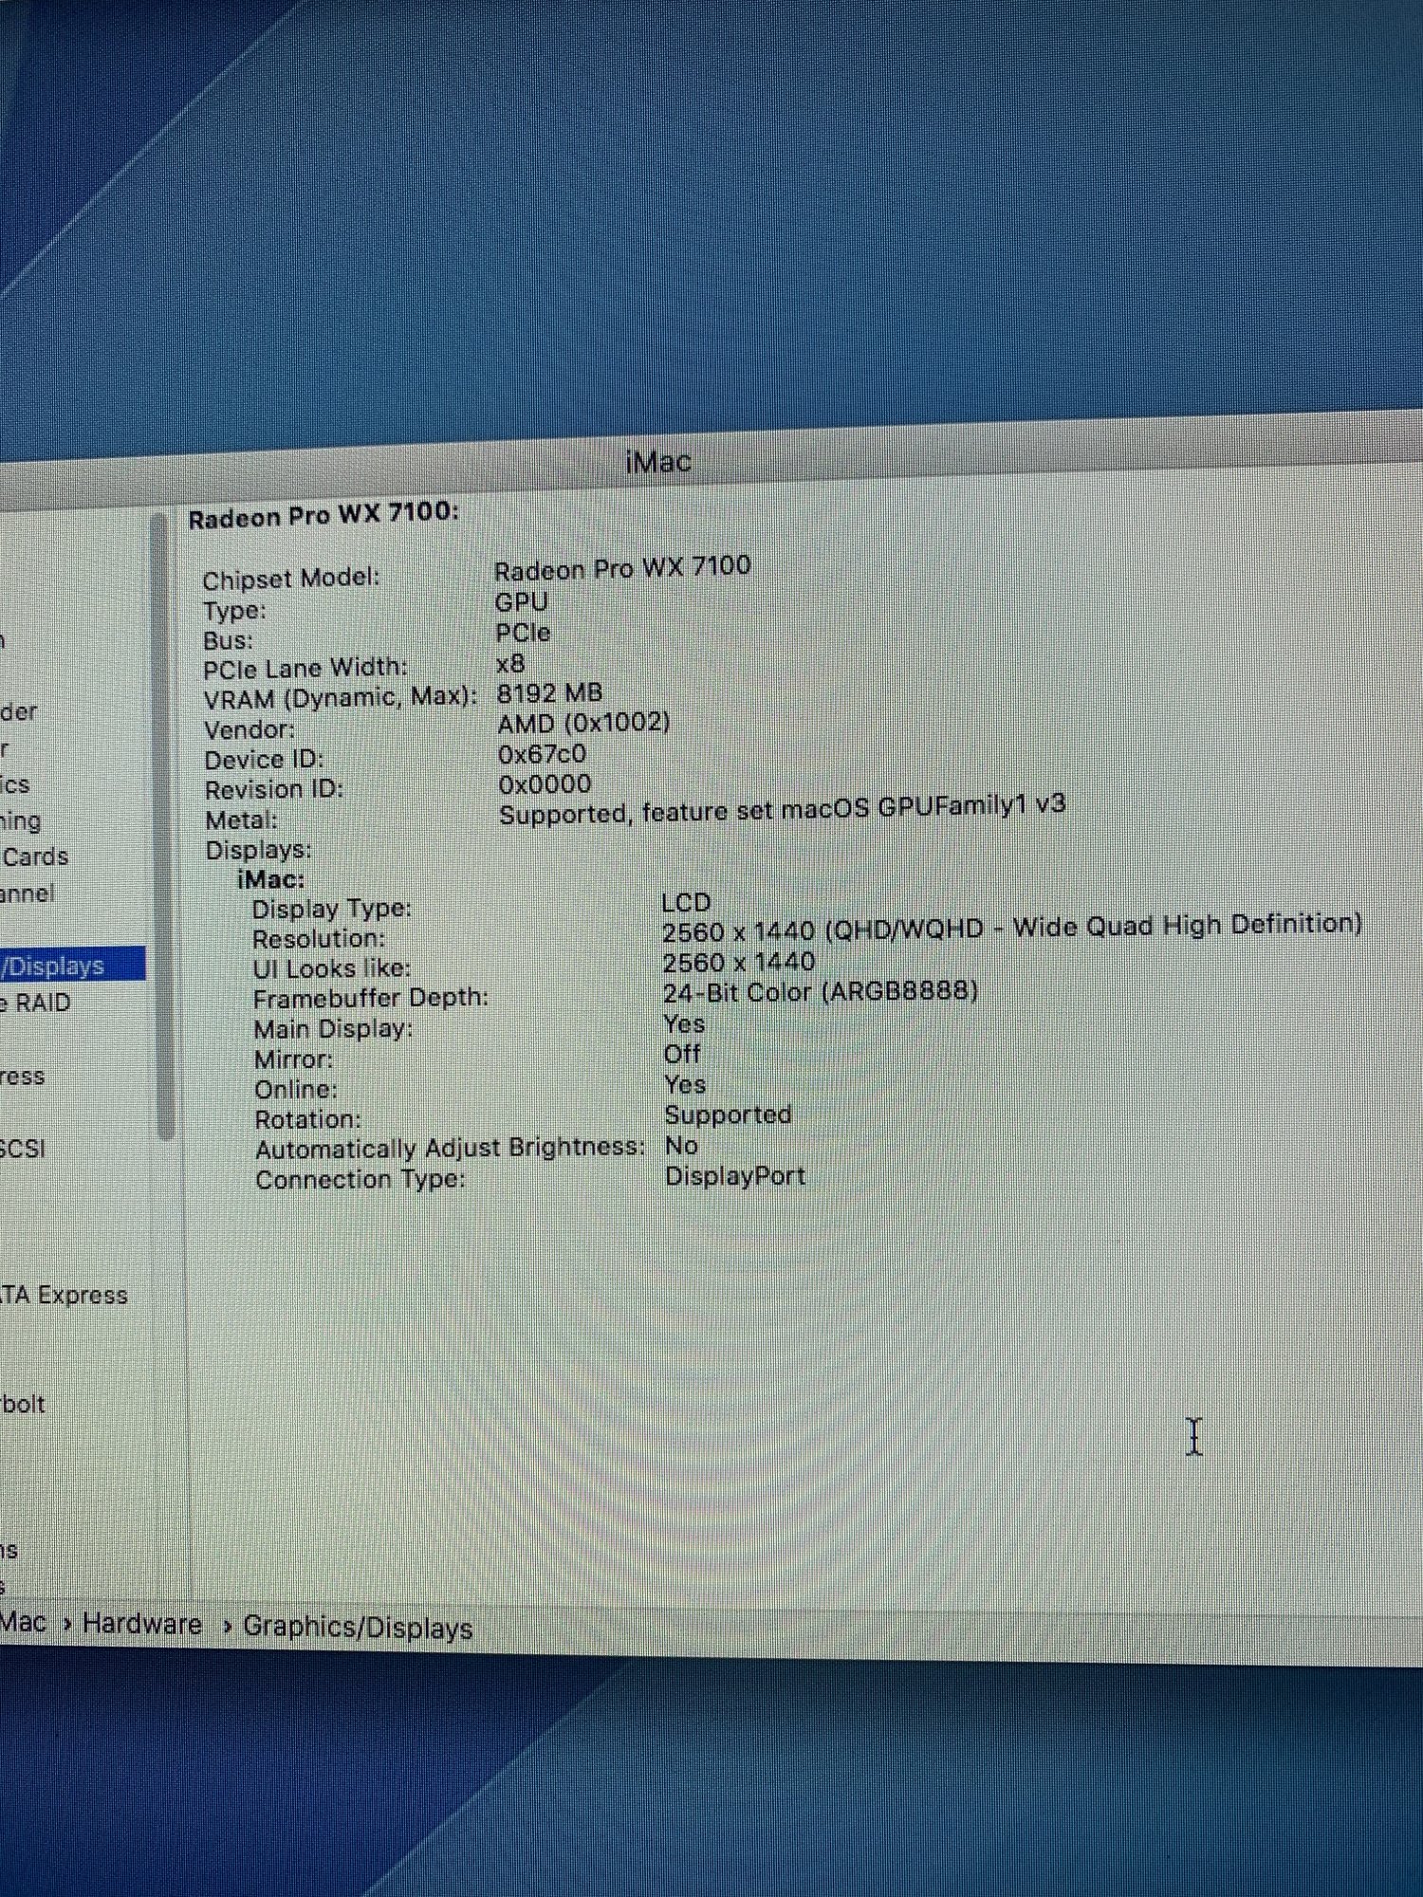Click Hardware in the path bar
Screen dimensions: 1423x1897
142,1624
